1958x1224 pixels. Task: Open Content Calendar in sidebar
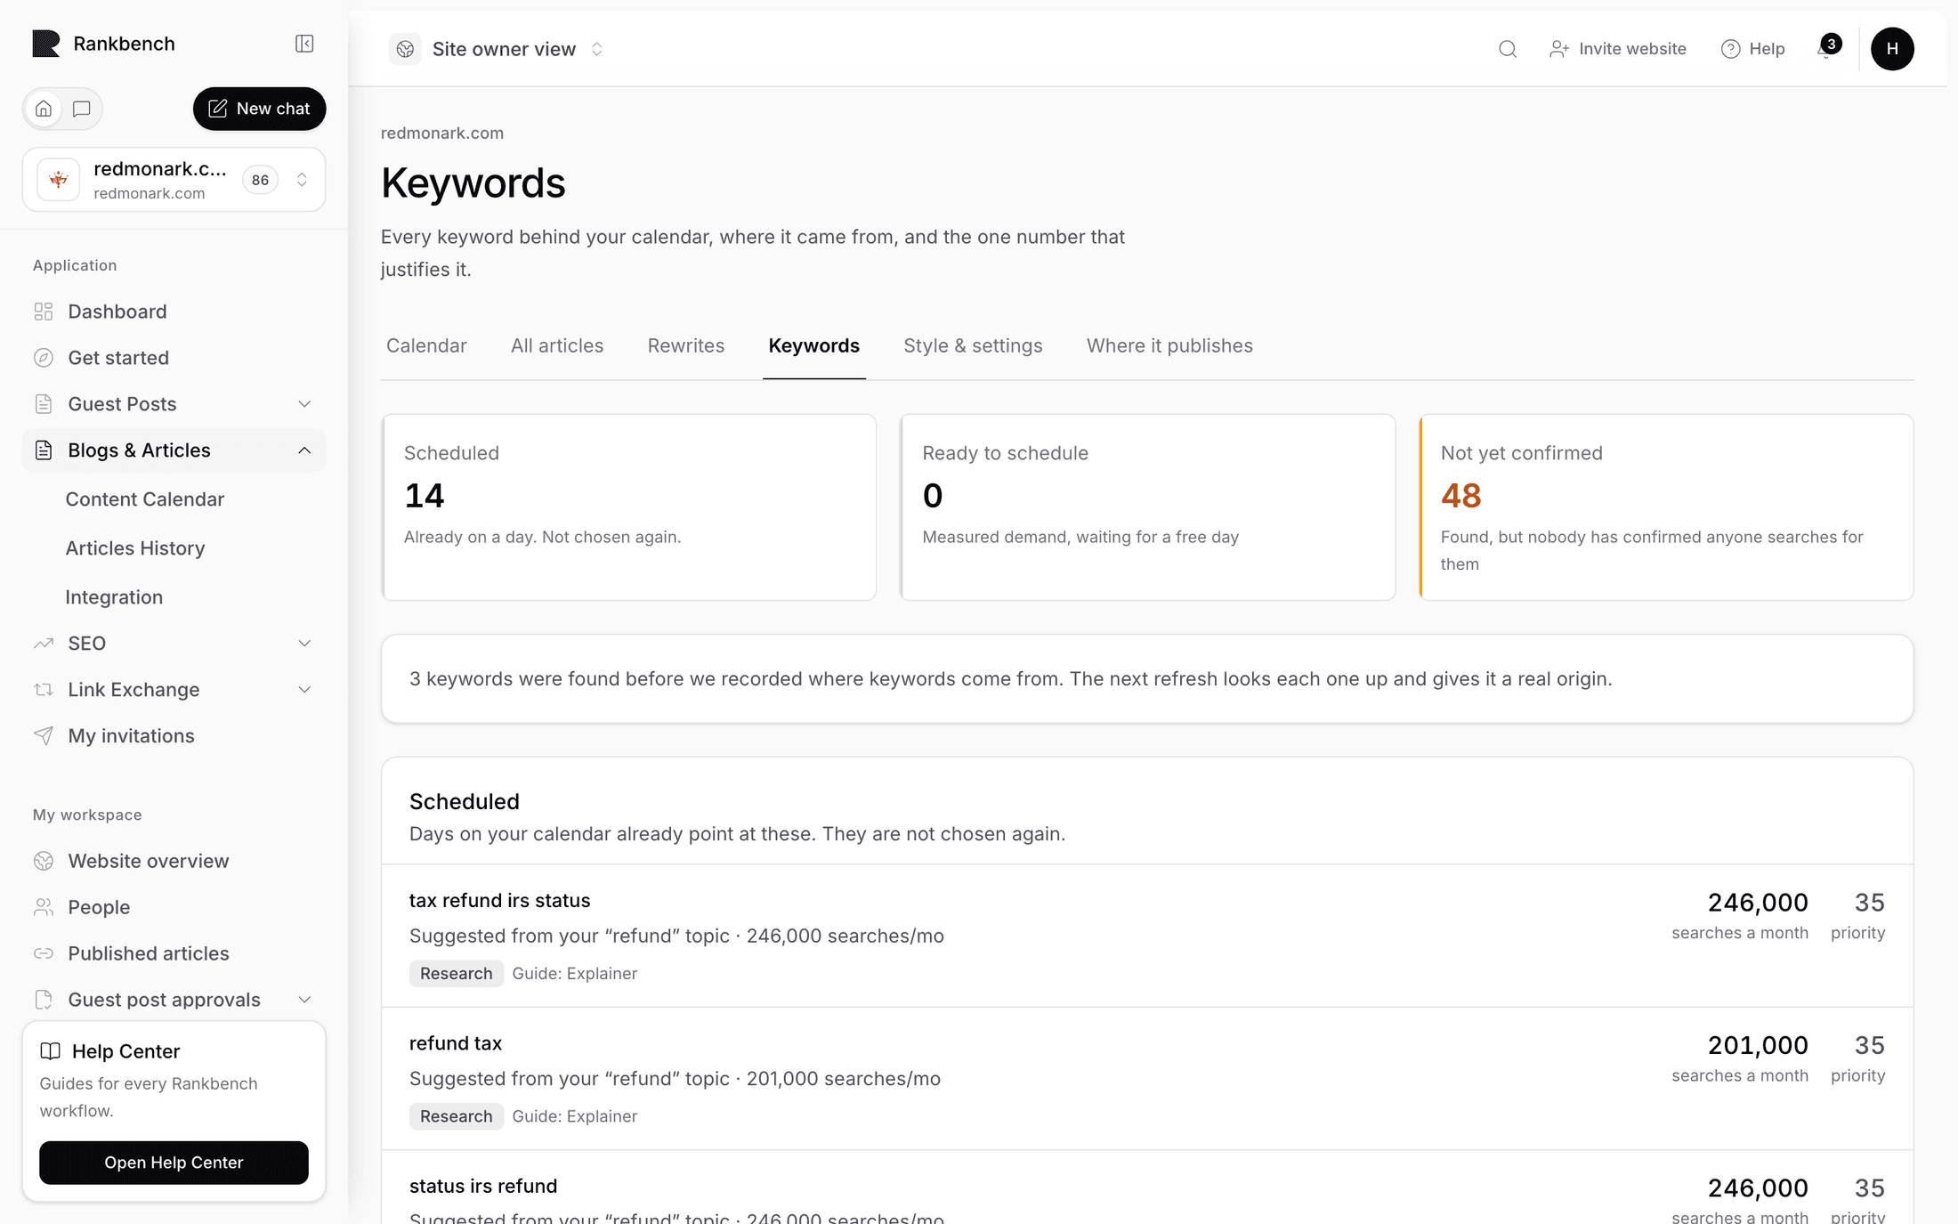[x=145, y=499]
